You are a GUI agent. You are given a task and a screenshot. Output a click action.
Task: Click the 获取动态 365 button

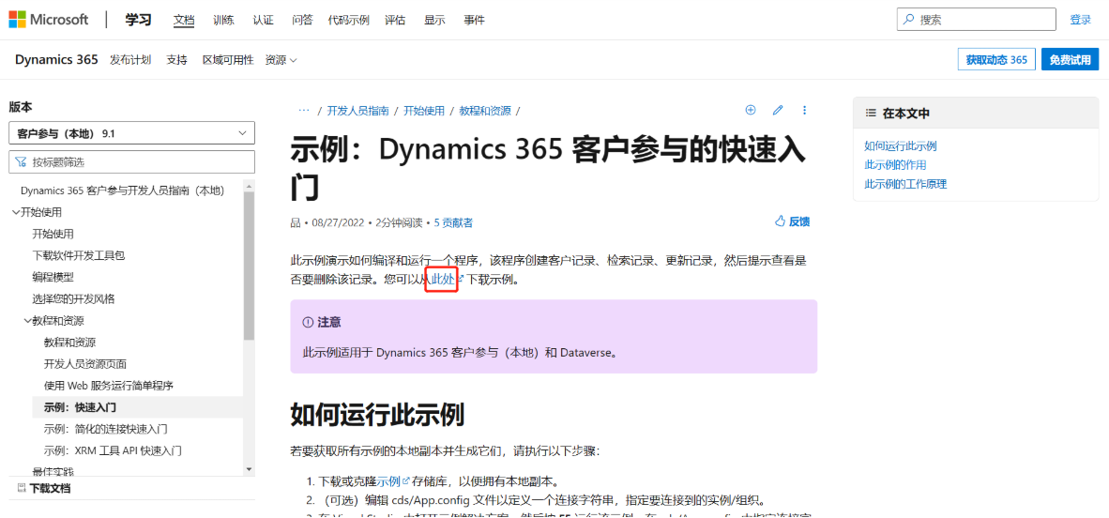click(996, 60)
